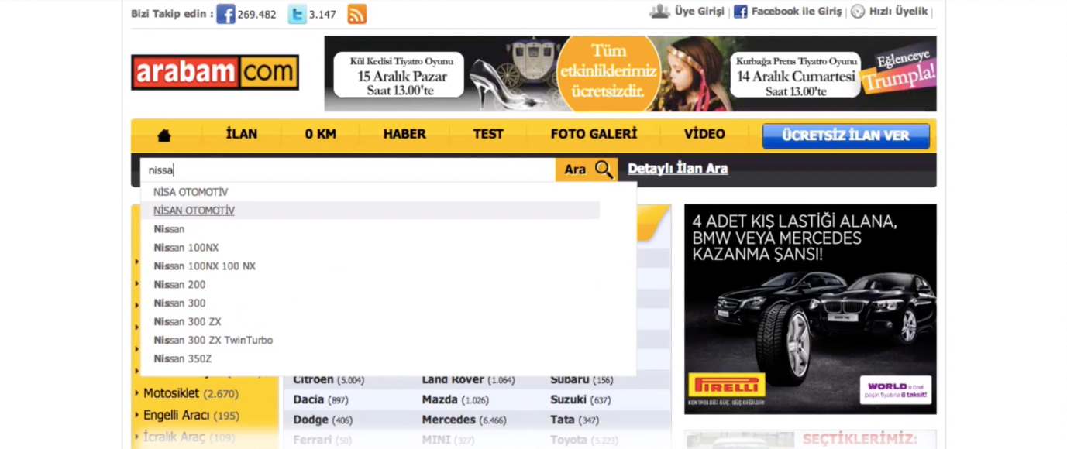
Task: Select the Nissan 200 suggestion
Action: (180, 285)
